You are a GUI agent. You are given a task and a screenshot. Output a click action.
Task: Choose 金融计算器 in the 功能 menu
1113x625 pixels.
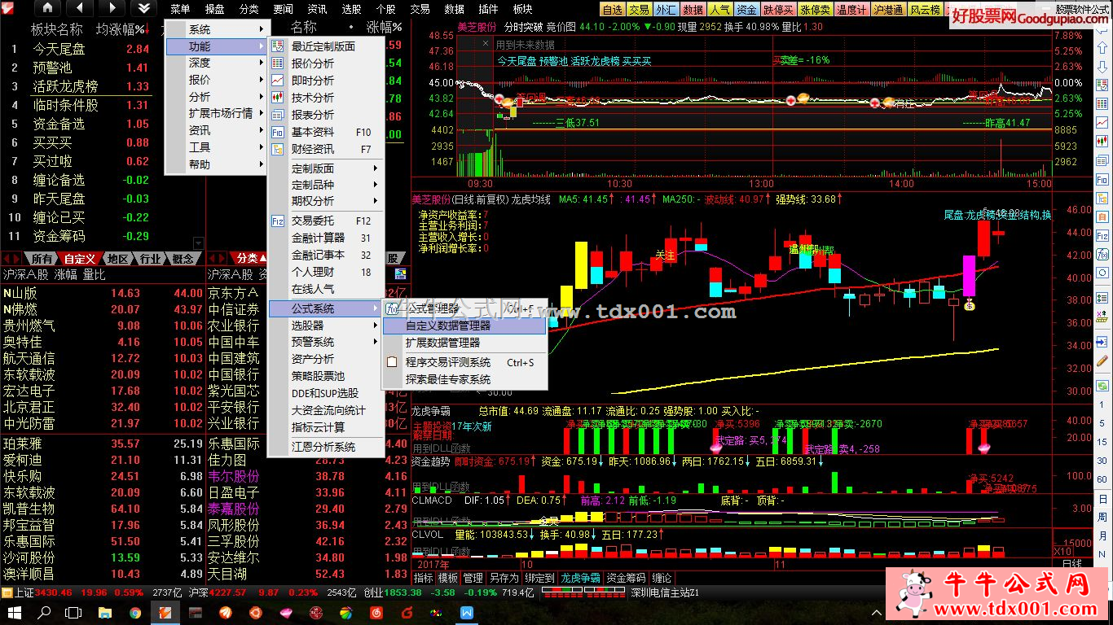pyautogui.click(x=318, y=238)
